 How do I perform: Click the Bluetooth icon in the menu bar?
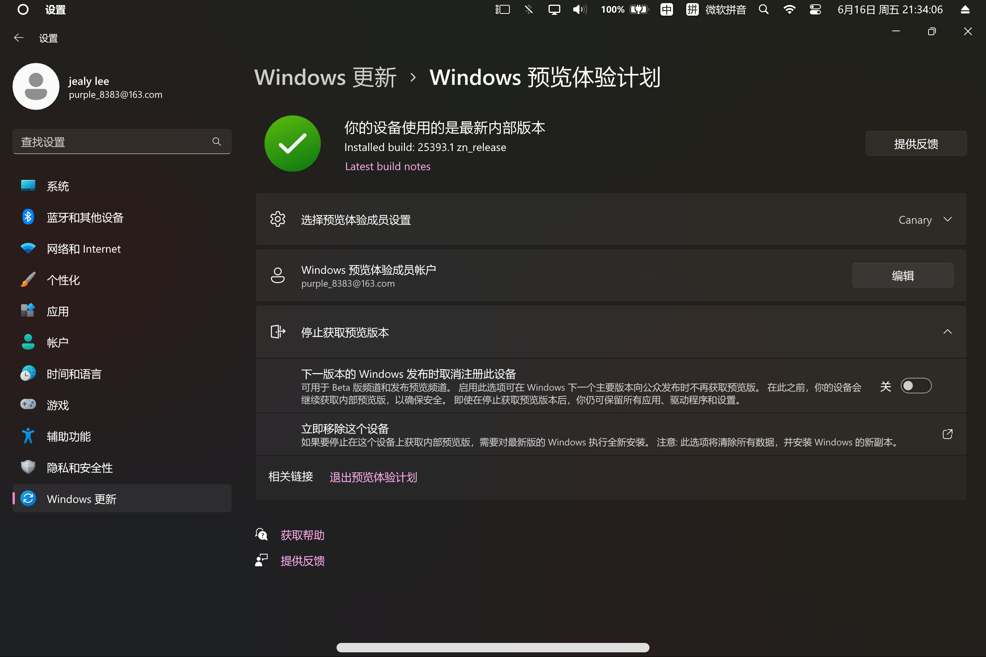pos(528,9)
